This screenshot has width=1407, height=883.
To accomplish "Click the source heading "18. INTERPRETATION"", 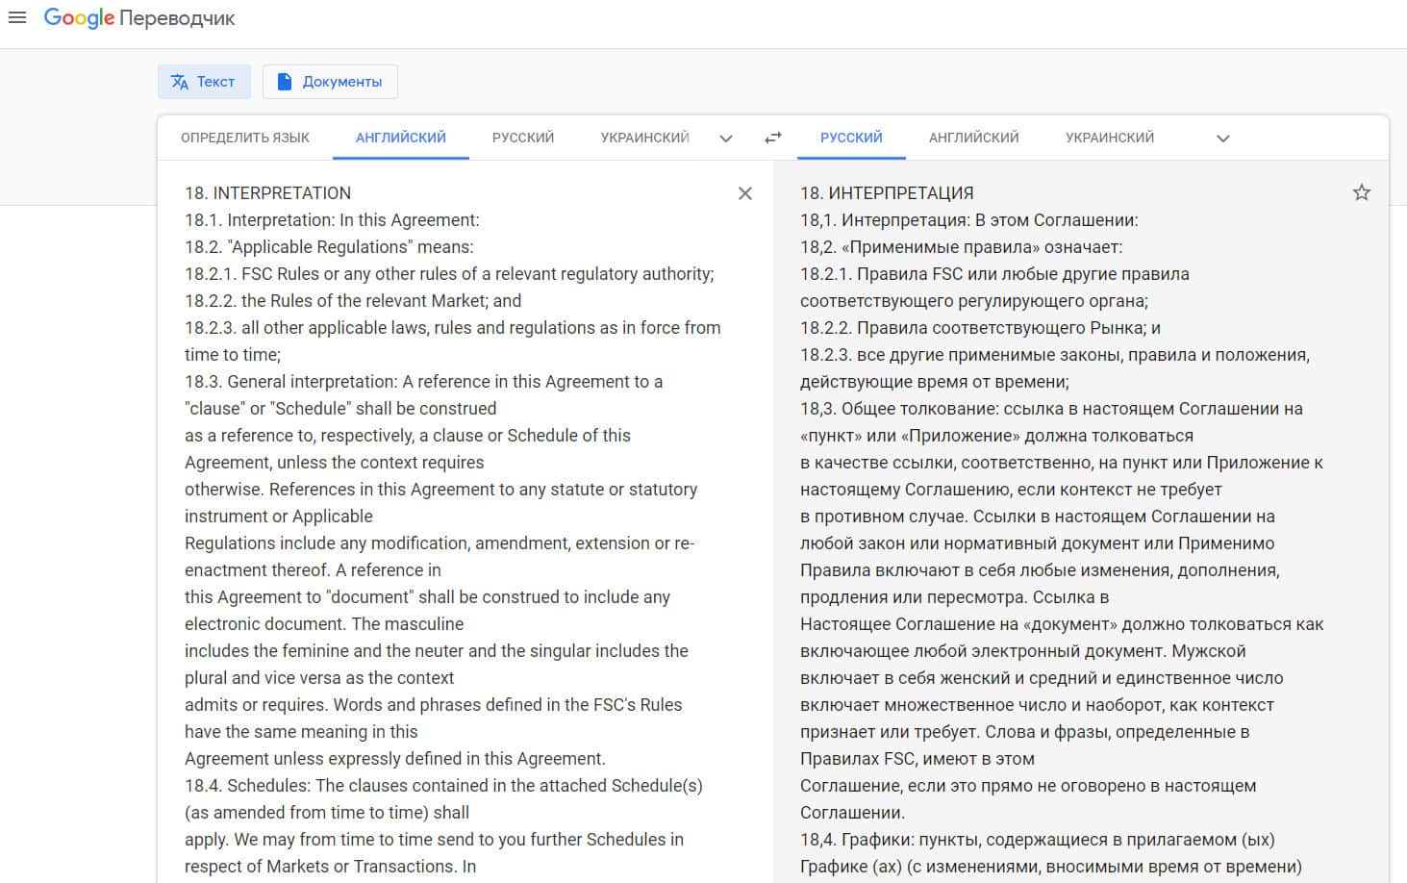I will [x=268, y=193].
